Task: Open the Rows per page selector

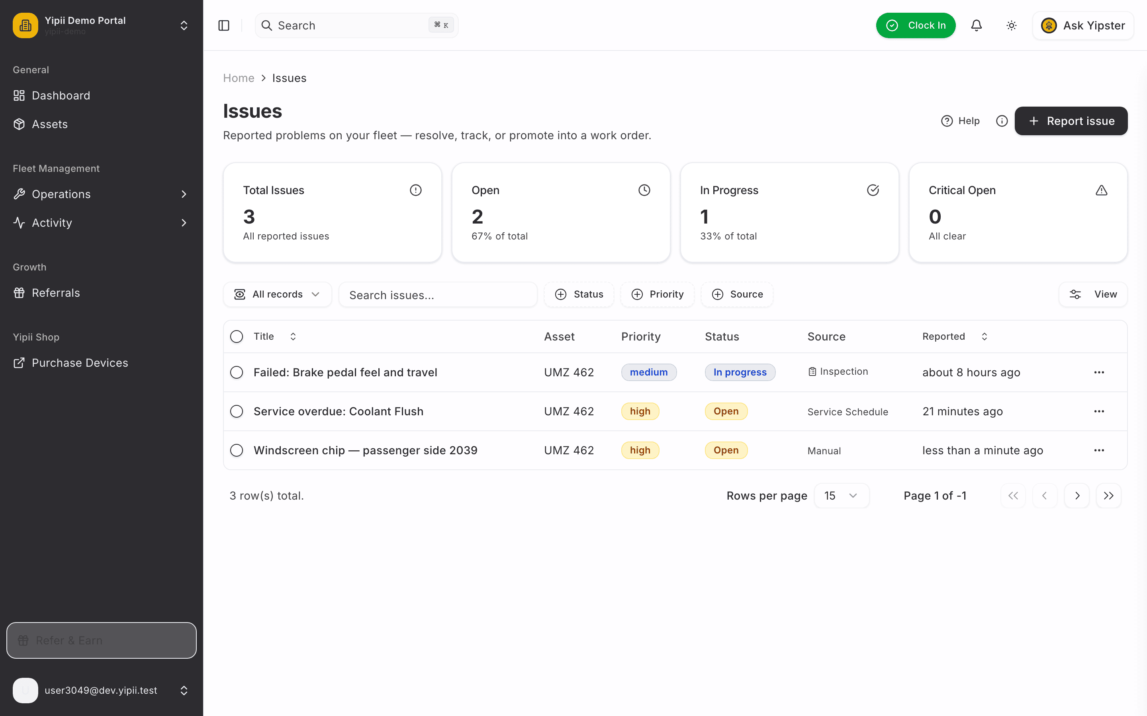Action: [x=841, y=496]
